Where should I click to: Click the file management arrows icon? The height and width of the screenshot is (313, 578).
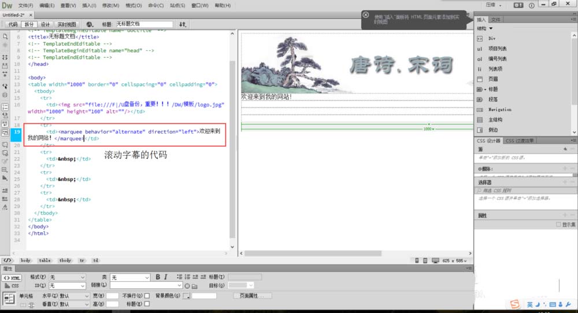tap(183, 25)
